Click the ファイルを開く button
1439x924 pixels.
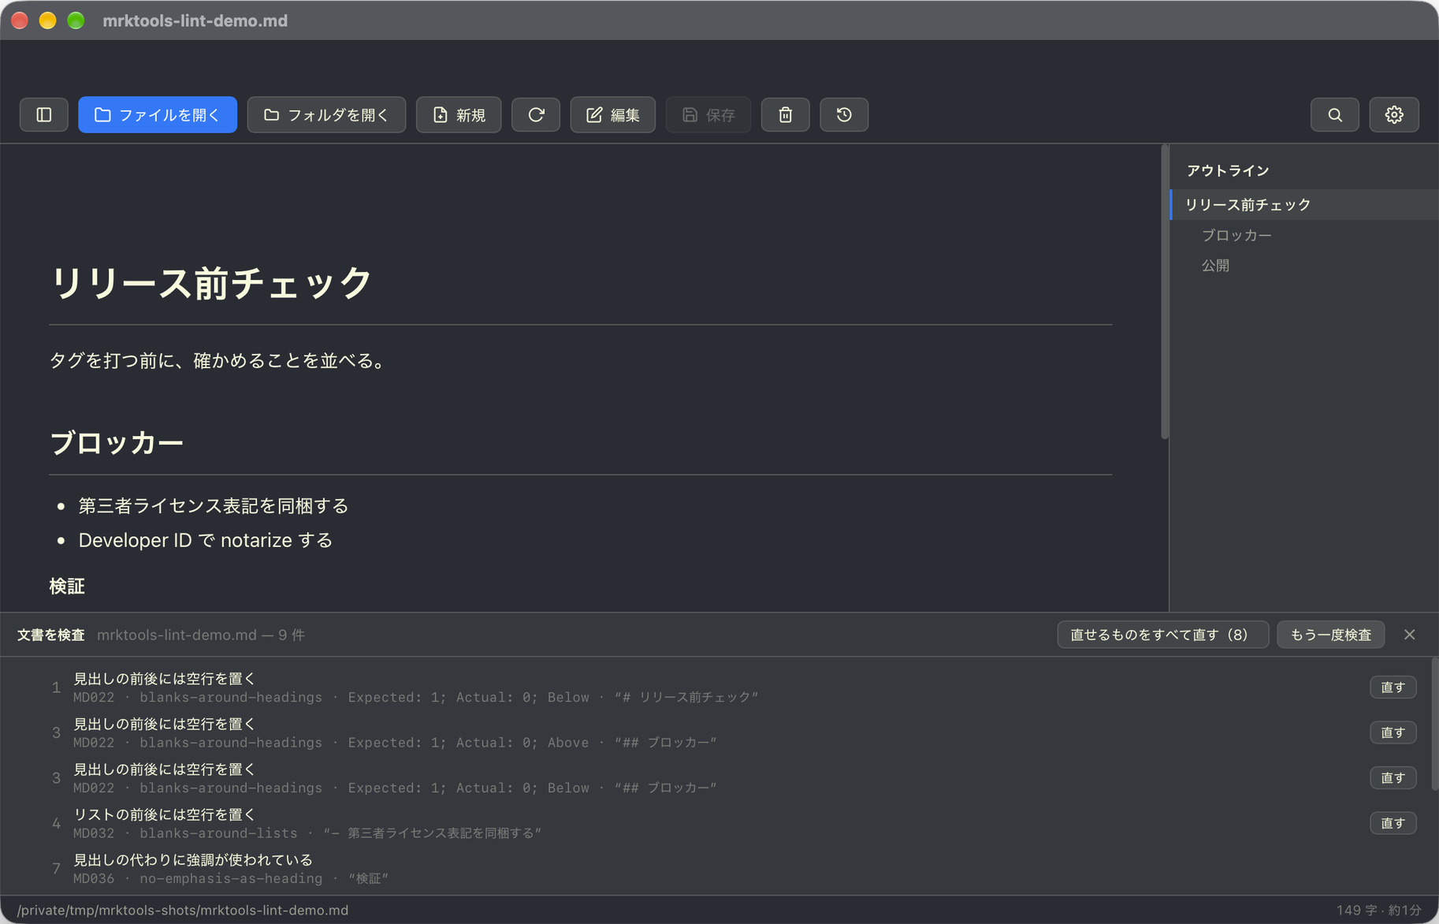click(158, 115)
